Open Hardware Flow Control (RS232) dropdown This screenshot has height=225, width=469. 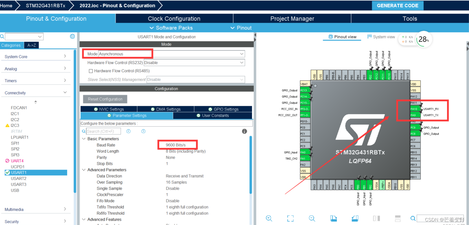[194, 63]
